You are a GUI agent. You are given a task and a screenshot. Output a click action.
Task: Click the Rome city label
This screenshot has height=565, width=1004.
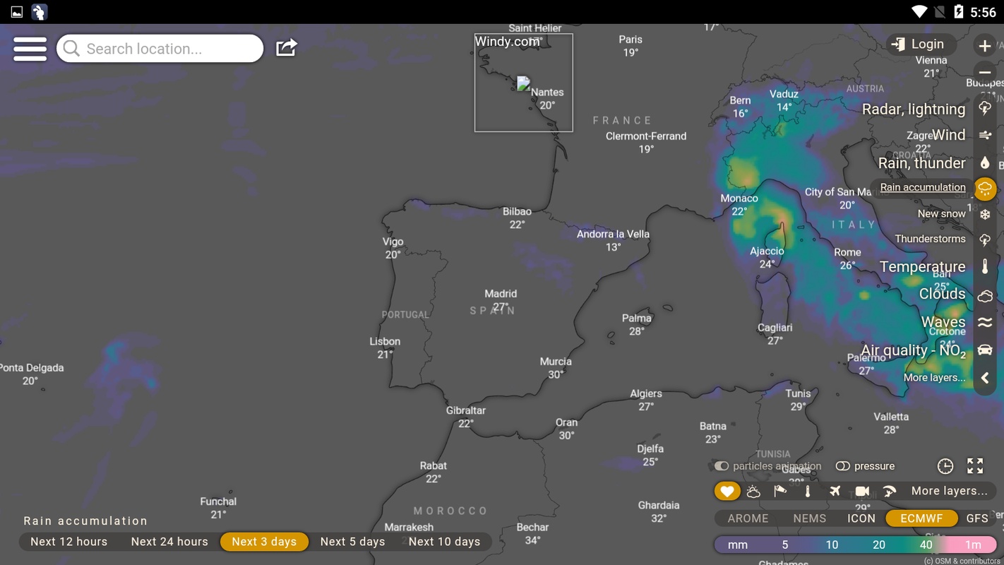pyautogui.click(x=847, y=252)
